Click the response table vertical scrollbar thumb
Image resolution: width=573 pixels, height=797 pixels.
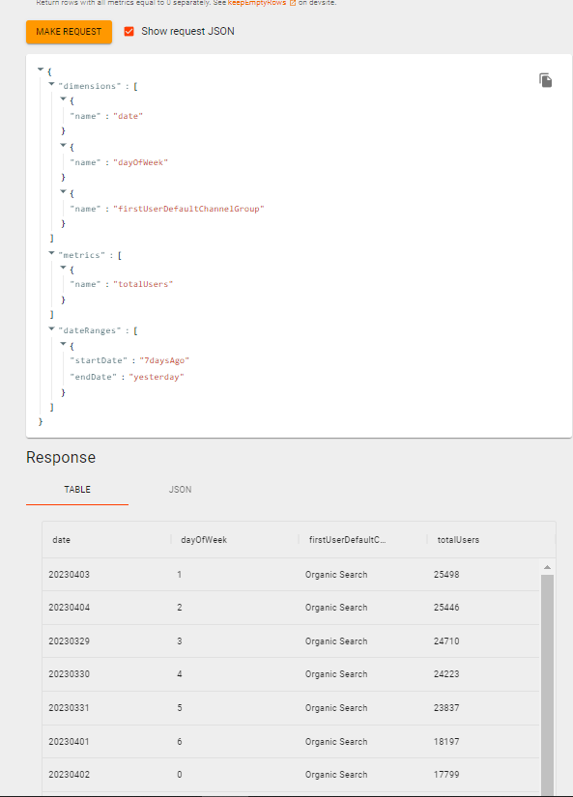click(547, 684)
